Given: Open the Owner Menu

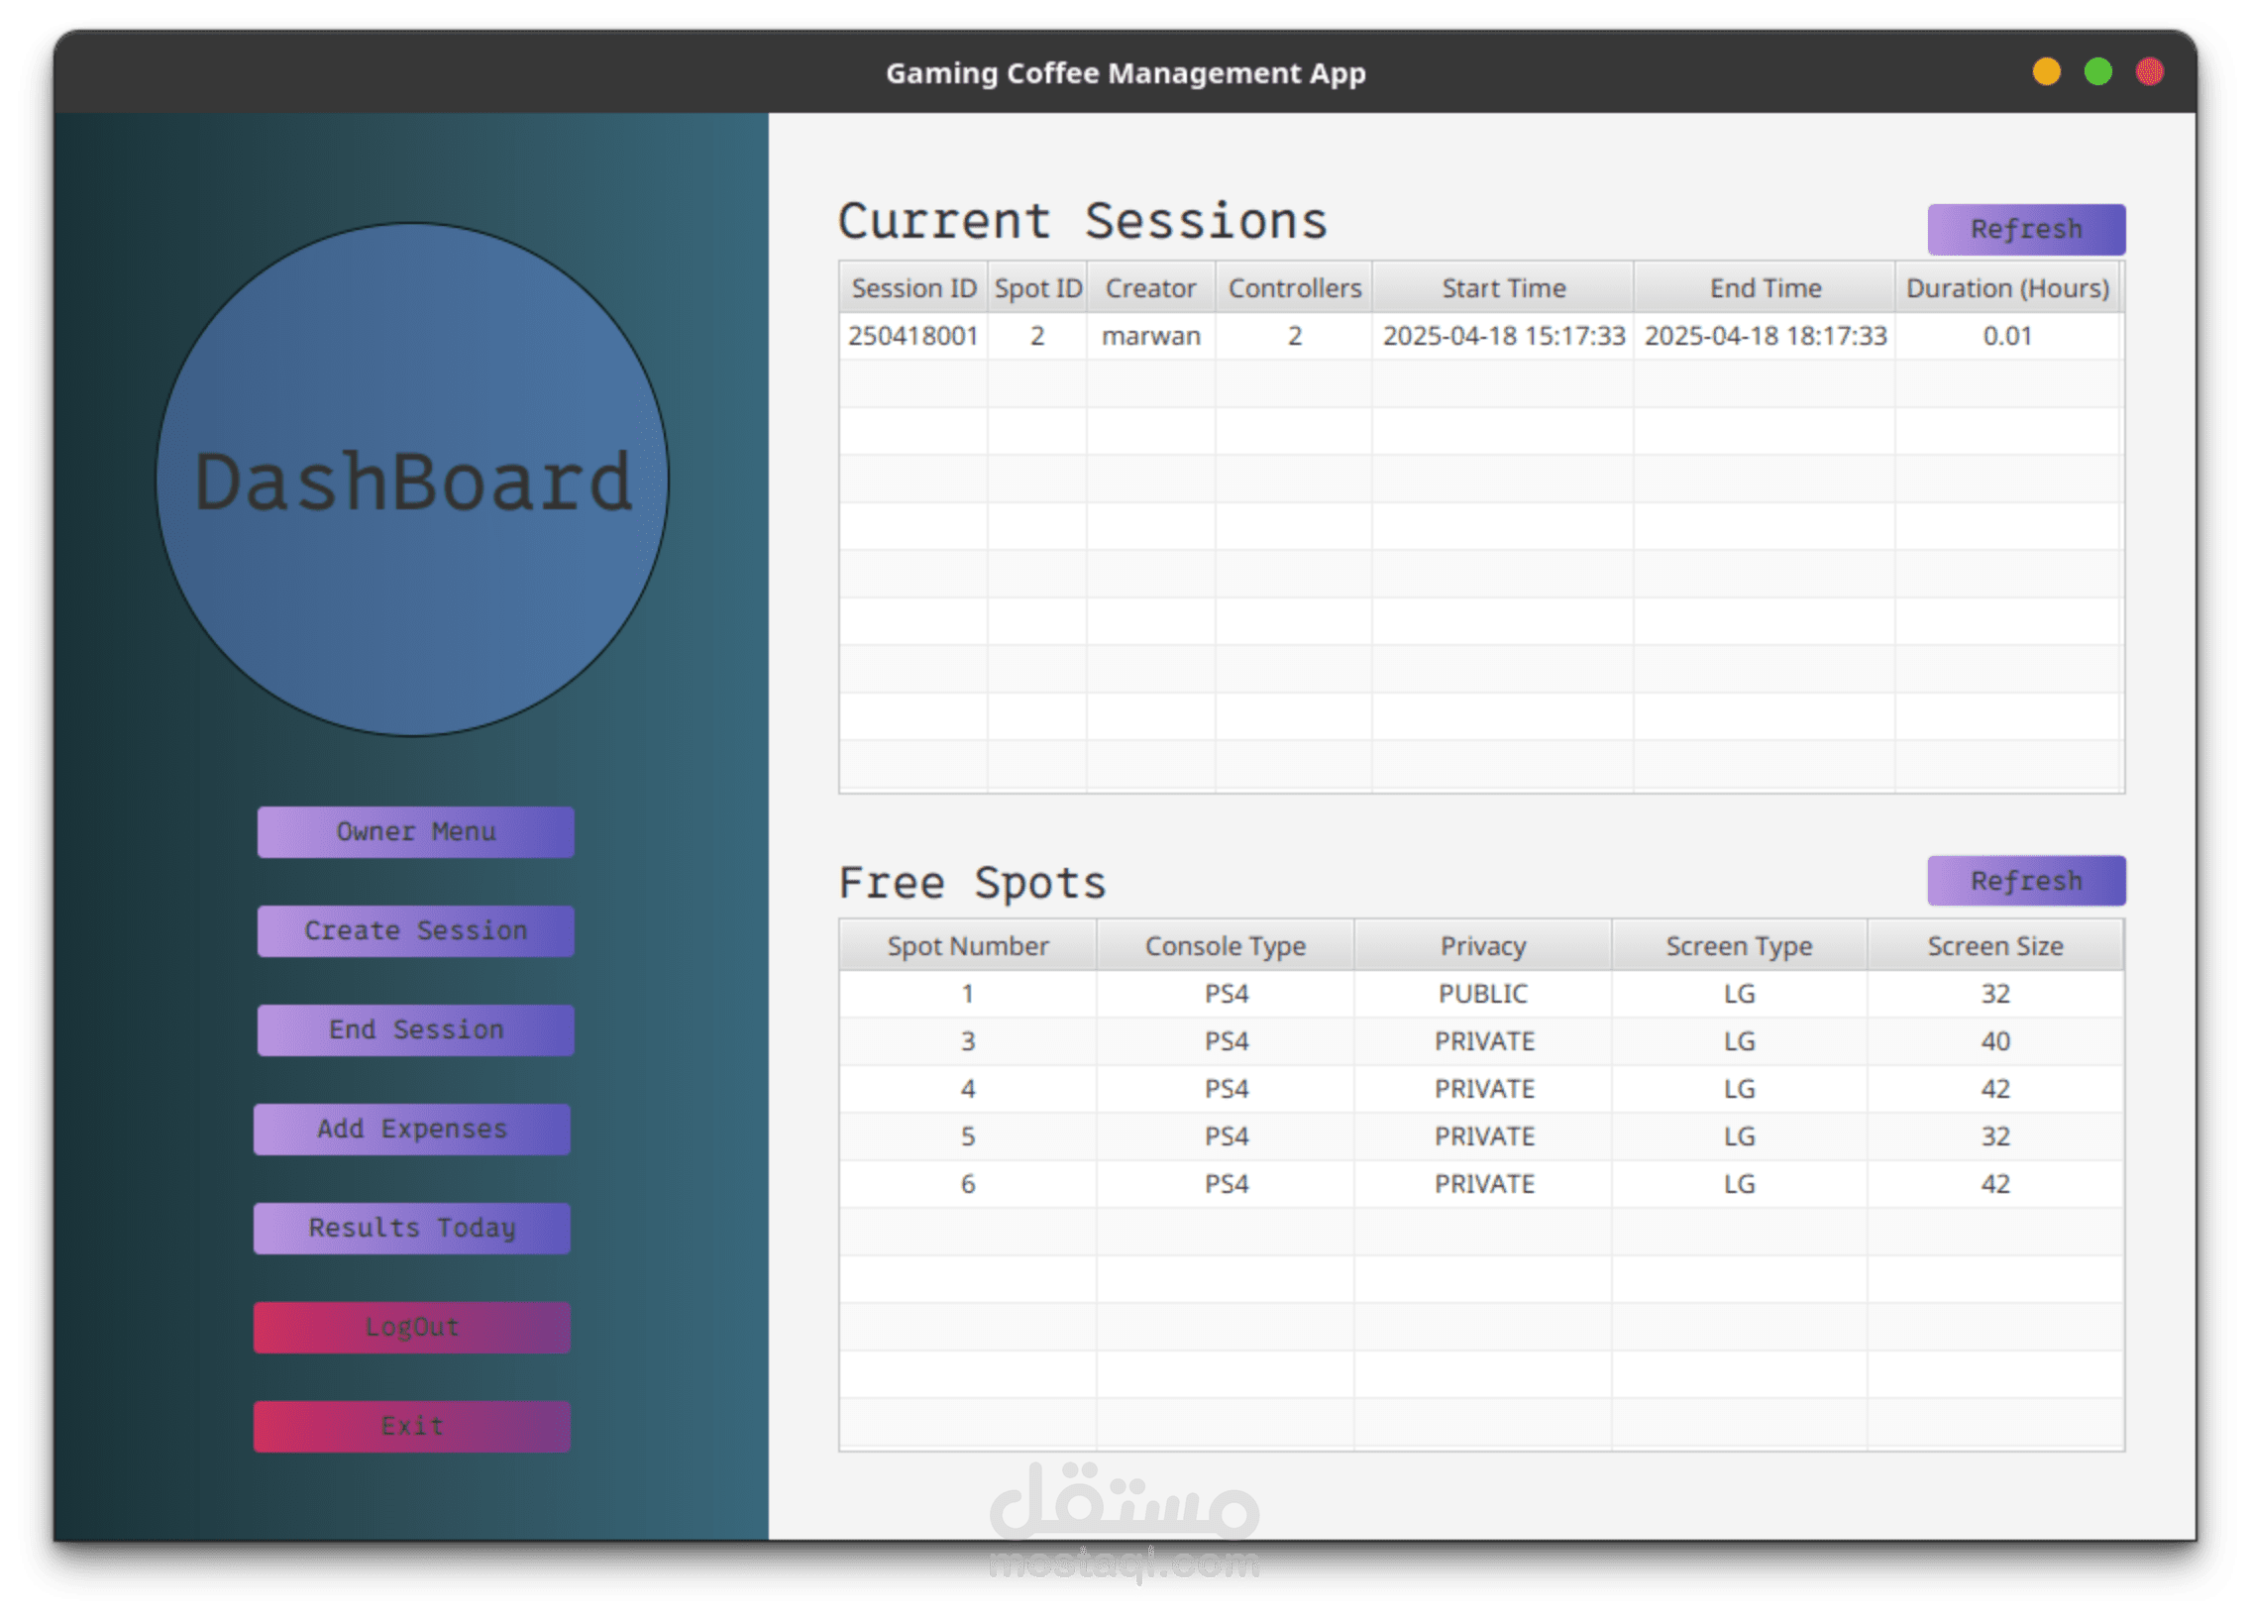Looking at the screenshot, I should click(415, 832).
